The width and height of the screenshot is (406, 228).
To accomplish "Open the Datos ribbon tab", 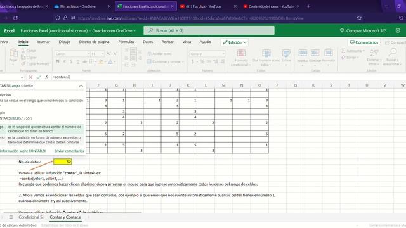I will 148,42.
